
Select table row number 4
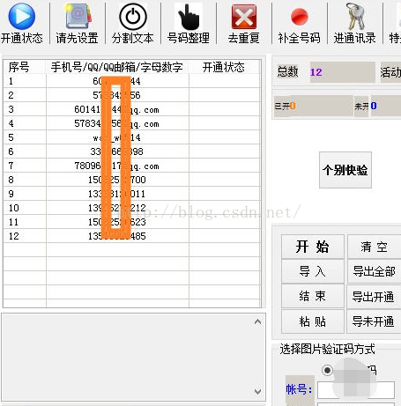coord(132,123)
